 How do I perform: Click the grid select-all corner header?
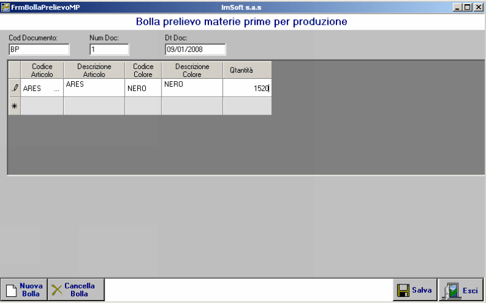14,70
